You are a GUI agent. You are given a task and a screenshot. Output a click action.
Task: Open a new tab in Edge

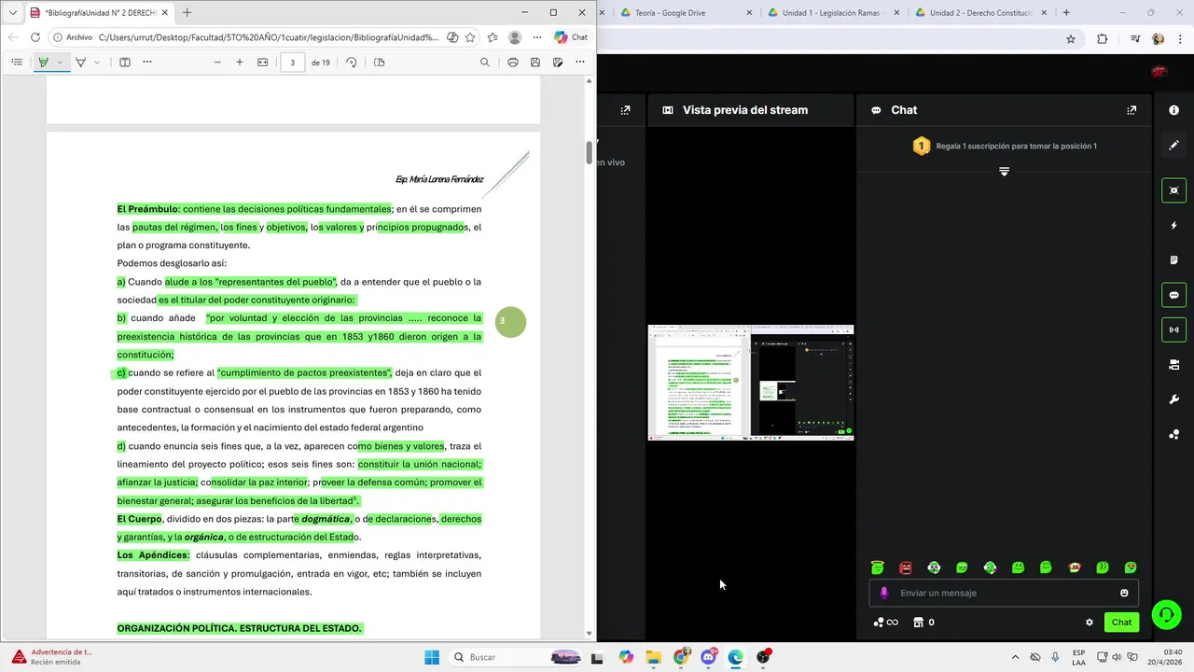click(187, 13)
